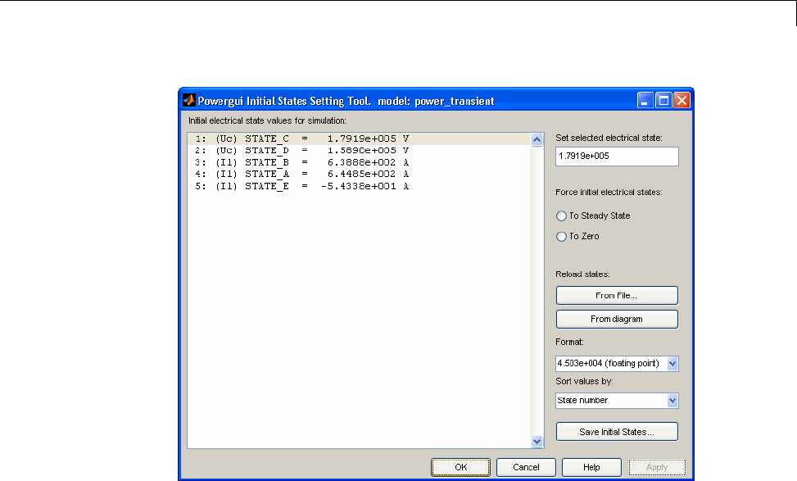Click the From diagram button
The width and height of the screenshot is (797, 481).
tap(617, 320)
